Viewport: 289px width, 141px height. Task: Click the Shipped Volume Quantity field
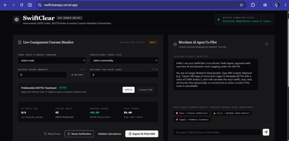pos(42,75)
